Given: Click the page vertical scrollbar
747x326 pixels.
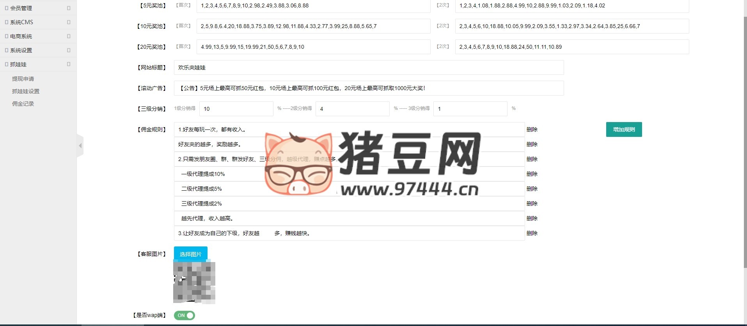Looking at the screenshot, I should [x=745, y=140].
